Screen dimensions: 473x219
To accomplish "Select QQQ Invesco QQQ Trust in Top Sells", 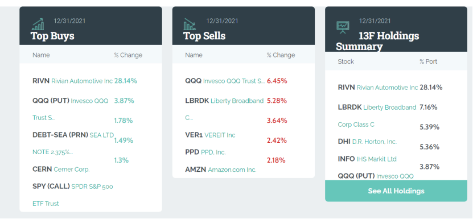I will (225, 81).
